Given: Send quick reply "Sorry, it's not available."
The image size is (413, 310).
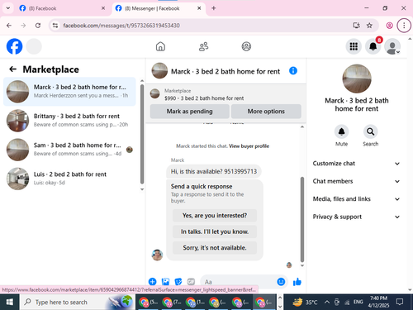Looking at the screenshot, I should [215, 248].
